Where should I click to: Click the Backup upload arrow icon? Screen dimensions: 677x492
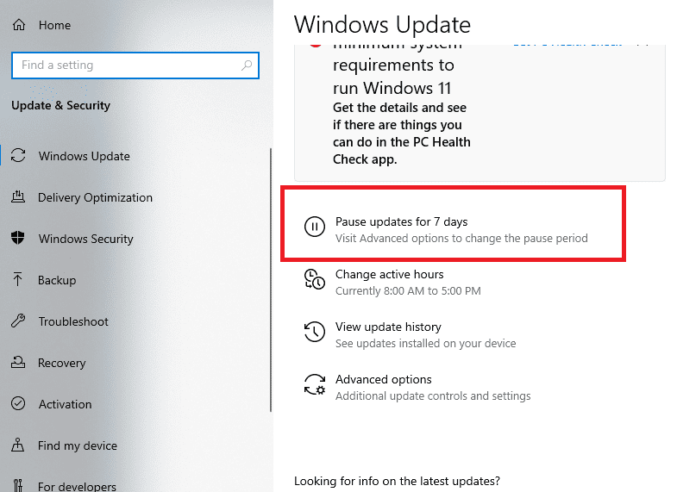coord(18,279)
